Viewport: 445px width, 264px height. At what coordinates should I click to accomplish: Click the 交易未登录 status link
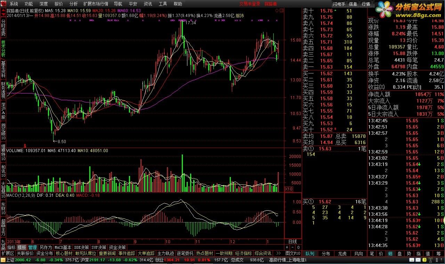pos(250,4)
